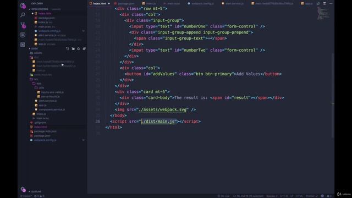The width and height of the screenshot is (352, 198).
Task: Open the Manage gear at sidebar bottom
Action: [x=23, y=189]
